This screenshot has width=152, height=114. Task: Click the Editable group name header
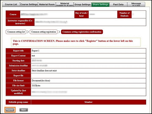click(x=18, y=102)
